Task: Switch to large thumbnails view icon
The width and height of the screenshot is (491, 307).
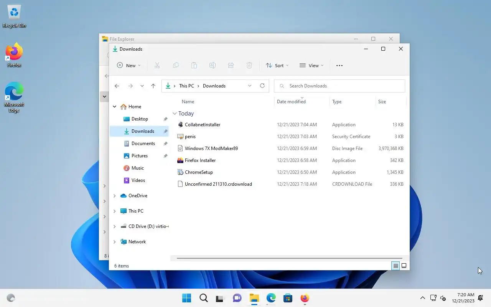Action: 404,266
